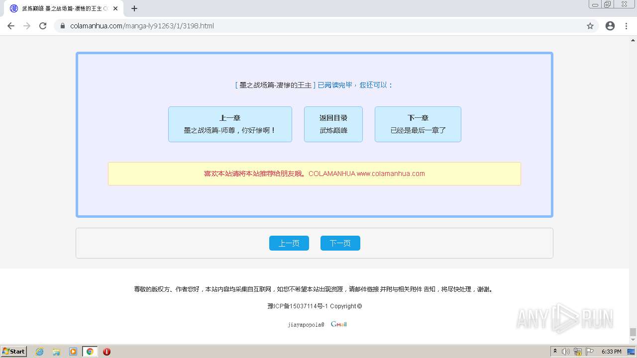
Task: Open the volume speaker tray icon
Action: tap(566, 352)
